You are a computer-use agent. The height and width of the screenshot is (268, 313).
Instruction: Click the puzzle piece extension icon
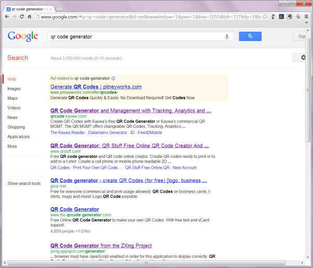(x=290, y=17)
